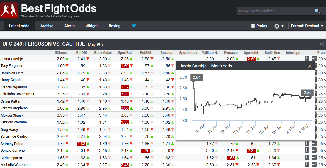
Task: Open Dominick Cruz fighter link
Action: 12,73
